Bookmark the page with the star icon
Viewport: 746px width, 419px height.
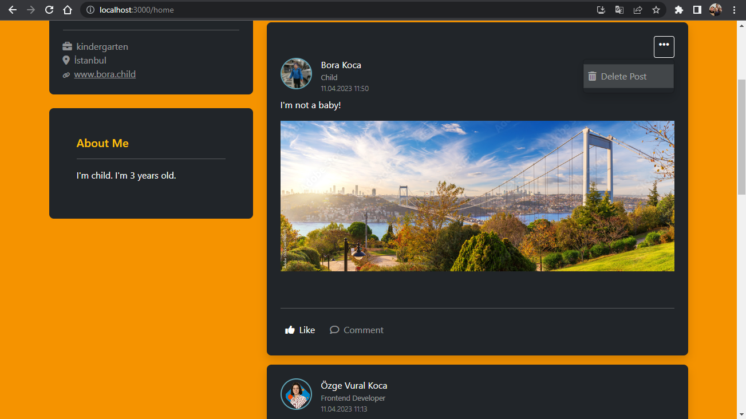pyautogui.click(x=656, y=10)
